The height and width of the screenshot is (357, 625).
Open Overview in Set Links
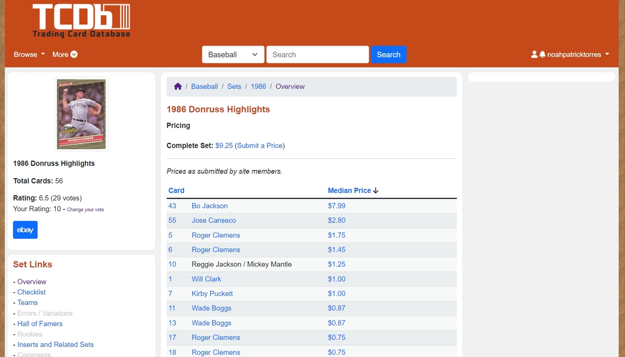point(32,282)
